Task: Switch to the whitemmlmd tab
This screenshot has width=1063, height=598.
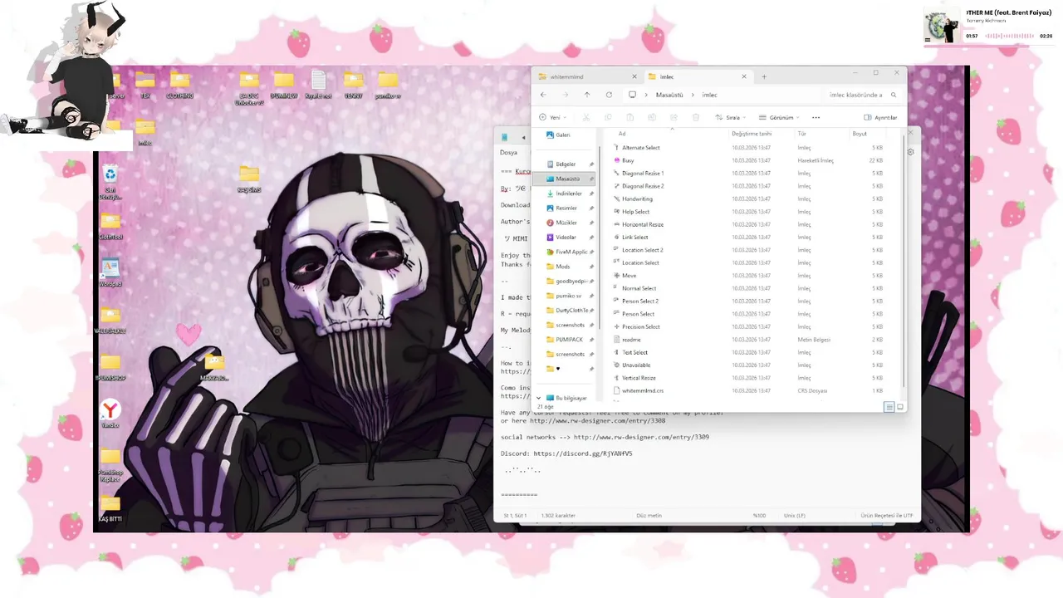Action: [586, 76]
